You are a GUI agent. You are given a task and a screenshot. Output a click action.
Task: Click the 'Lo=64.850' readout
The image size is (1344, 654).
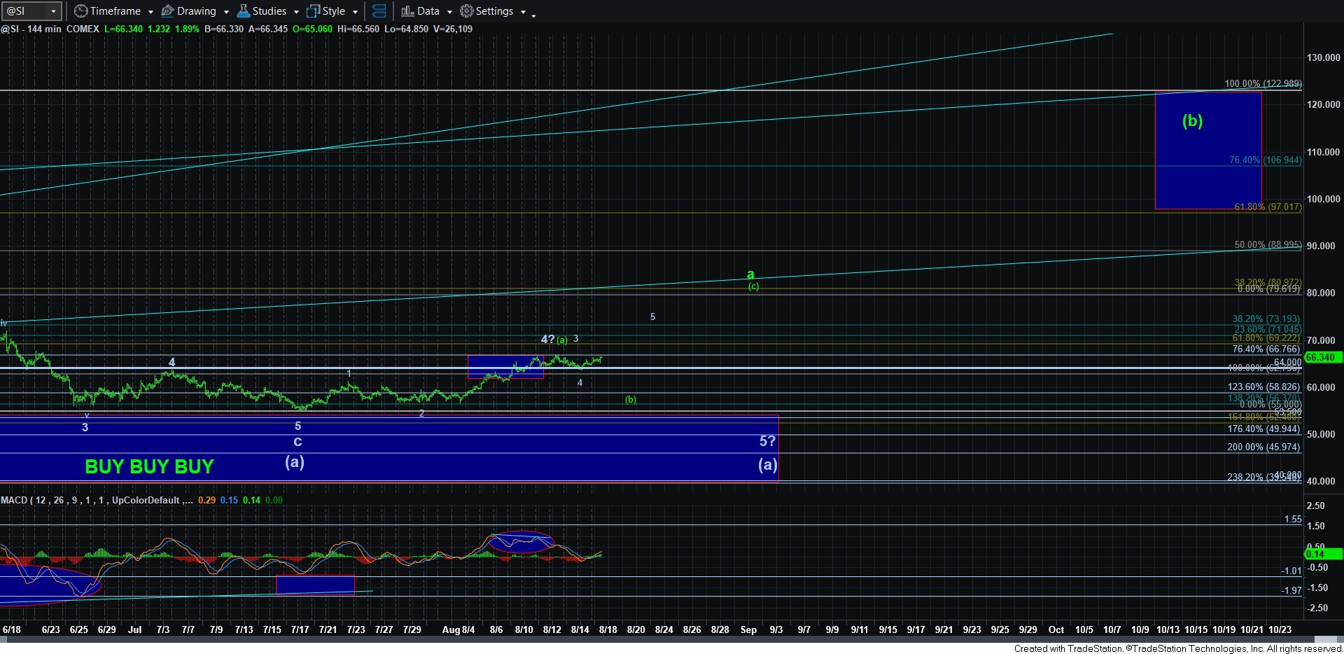click(406, 29)
